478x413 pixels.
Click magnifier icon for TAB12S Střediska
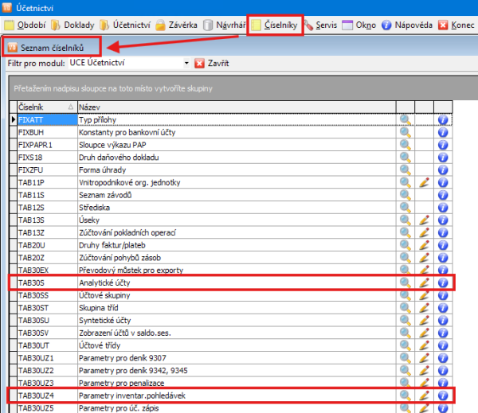pyautogui.click(x=406, y=207)
